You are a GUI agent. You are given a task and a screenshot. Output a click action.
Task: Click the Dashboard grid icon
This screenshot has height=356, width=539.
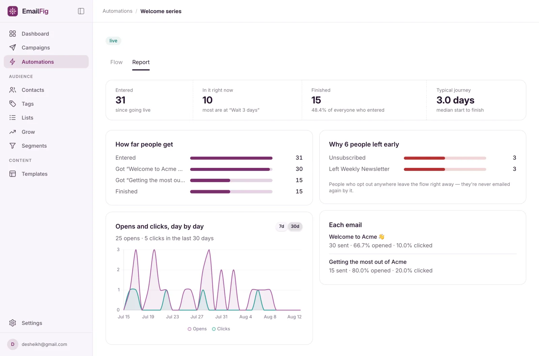tap(12, 34)
